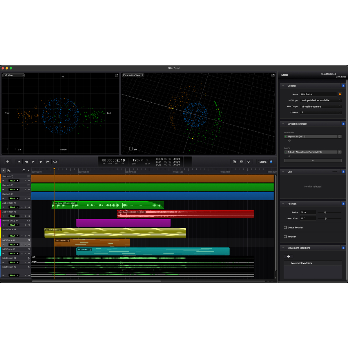Screen dimensions: 348x348
Task: Open the Left View selector dropdown
Action: click(x=14, y=75)
